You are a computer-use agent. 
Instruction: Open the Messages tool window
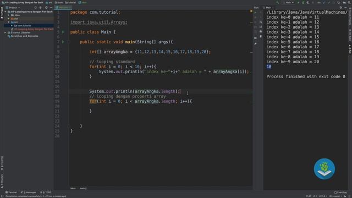click(28, 193)
